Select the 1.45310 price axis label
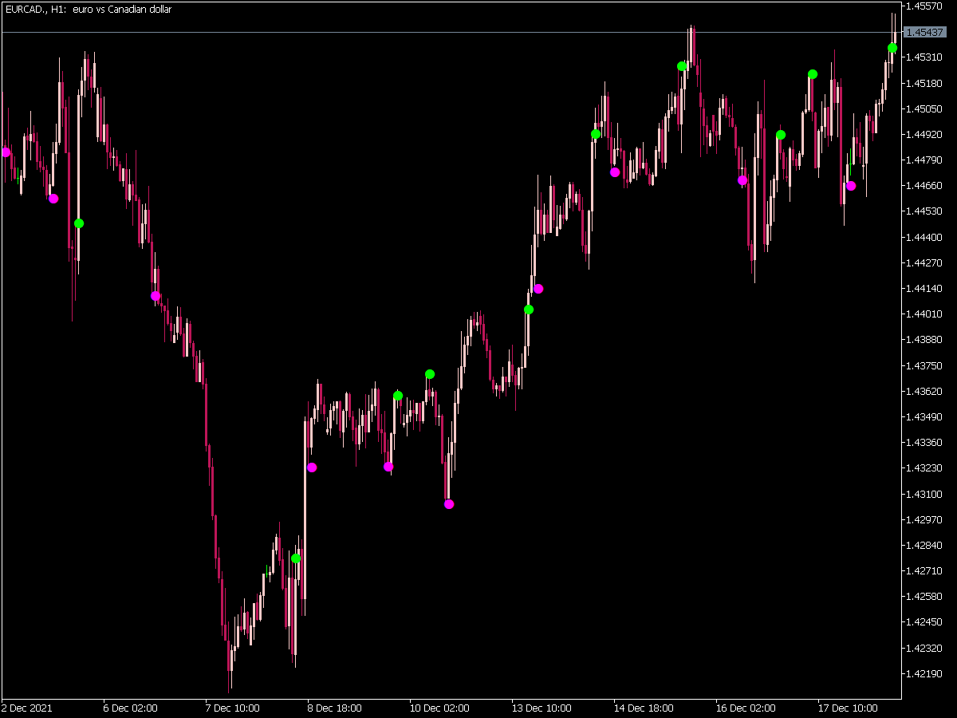 [x=926, y=57]
